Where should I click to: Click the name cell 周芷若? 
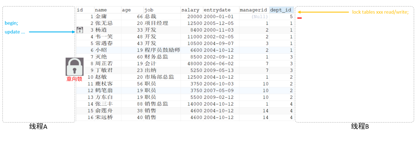pyautogui.click(x=103, y=63)
